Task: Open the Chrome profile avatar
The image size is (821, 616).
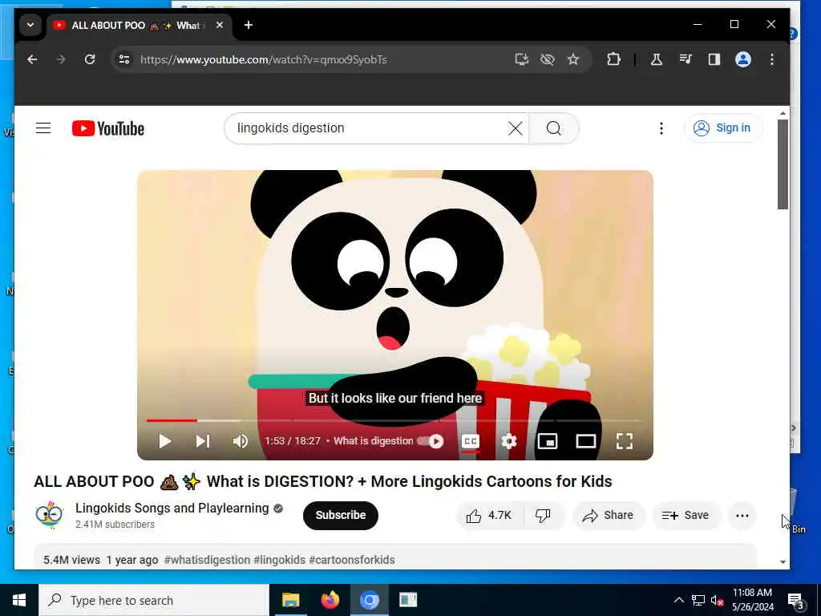Action: click(743, 59)
